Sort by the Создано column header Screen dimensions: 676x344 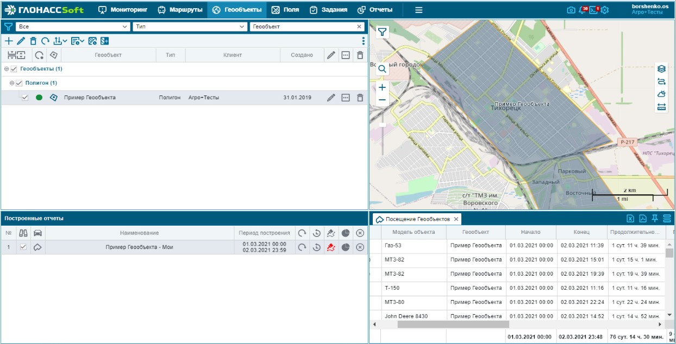point(302,55)
